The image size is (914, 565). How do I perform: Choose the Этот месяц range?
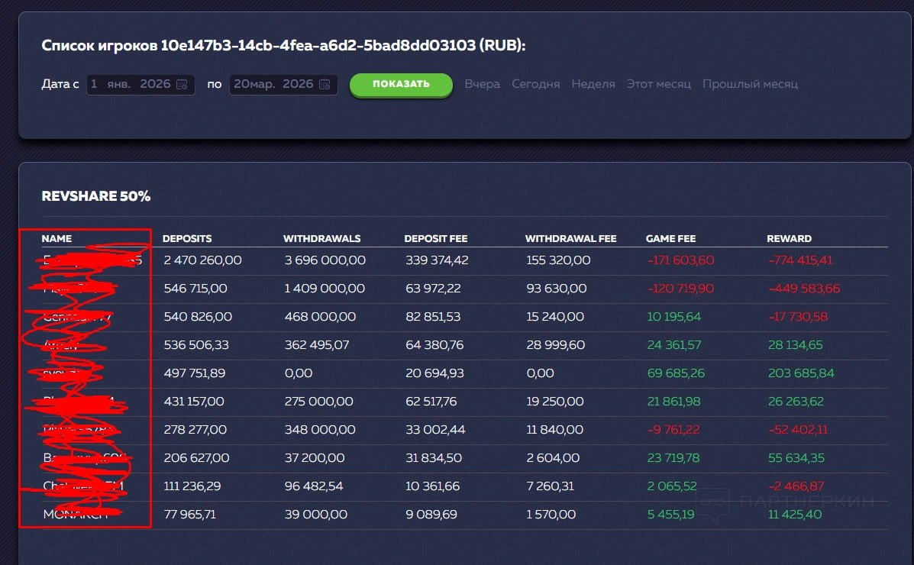(659, 84)
